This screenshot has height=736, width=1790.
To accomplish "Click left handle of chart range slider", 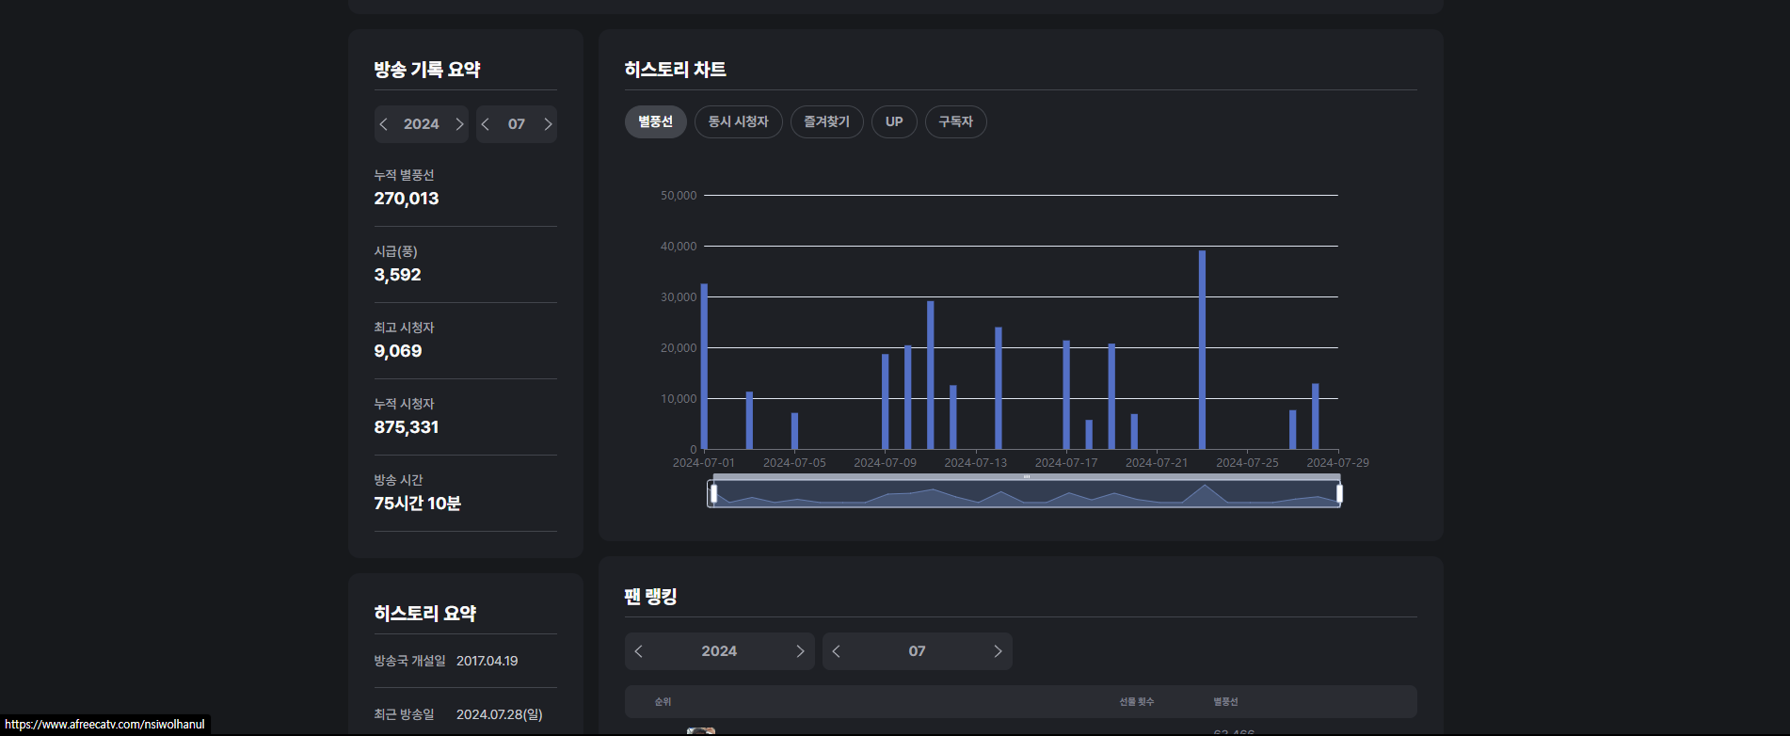I will (713, 493).
